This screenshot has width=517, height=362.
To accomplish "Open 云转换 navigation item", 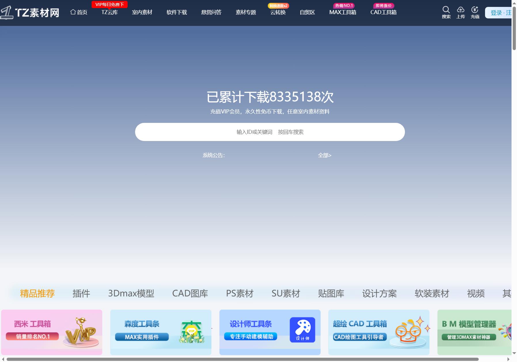I will [x=278, y=12].
